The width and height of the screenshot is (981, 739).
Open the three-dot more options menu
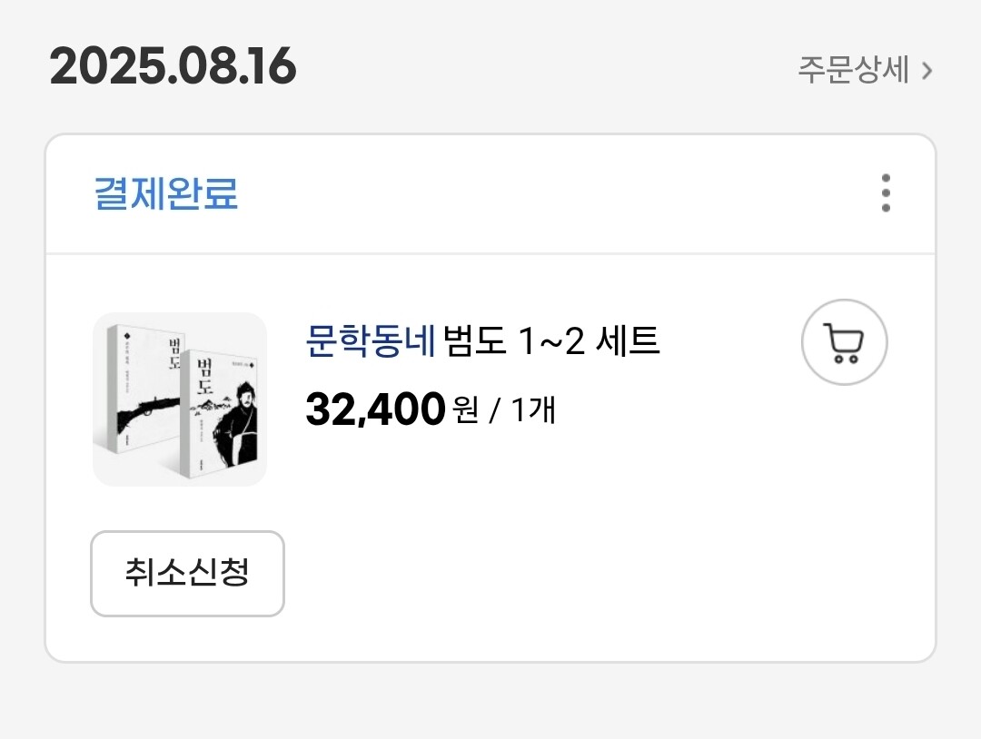(x=886, y=192)
